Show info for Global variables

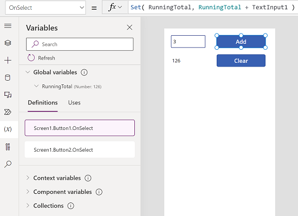[x=84, y=73]
